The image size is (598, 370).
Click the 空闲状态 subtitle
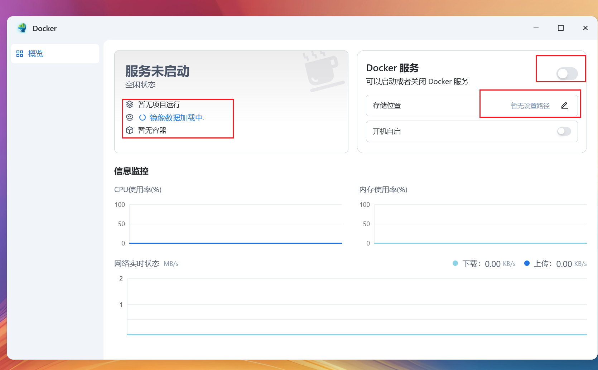(140, 85)
